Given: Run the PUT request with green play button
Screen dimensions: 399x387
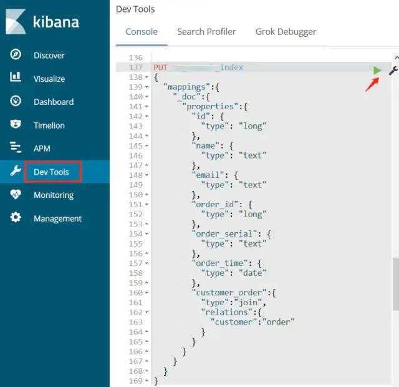Looking at the screenshot, I should [x=377, y=71].
